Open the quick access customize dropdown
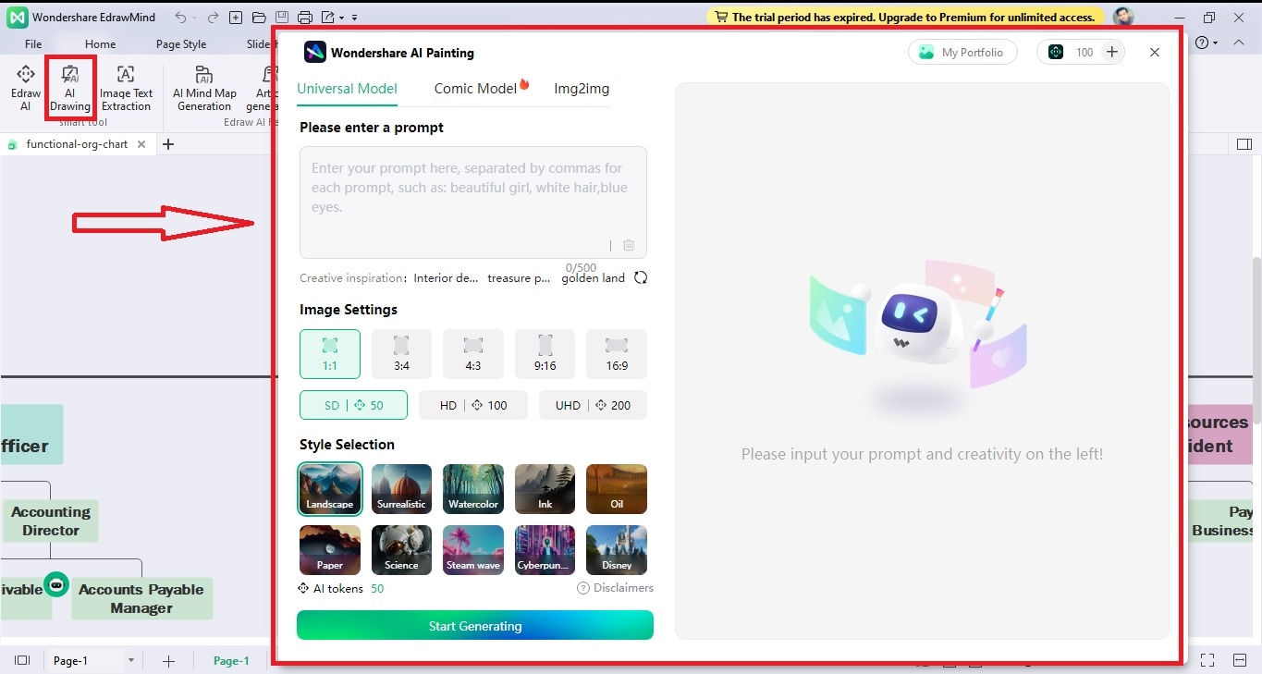1262x674 pixels. click(x=355, y=18)
